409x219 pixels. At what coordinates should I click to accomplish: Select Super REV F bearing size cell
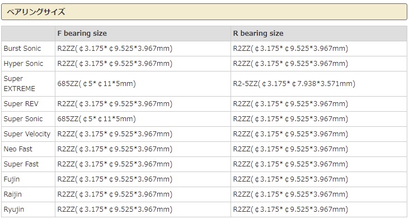tap(143, 104)
